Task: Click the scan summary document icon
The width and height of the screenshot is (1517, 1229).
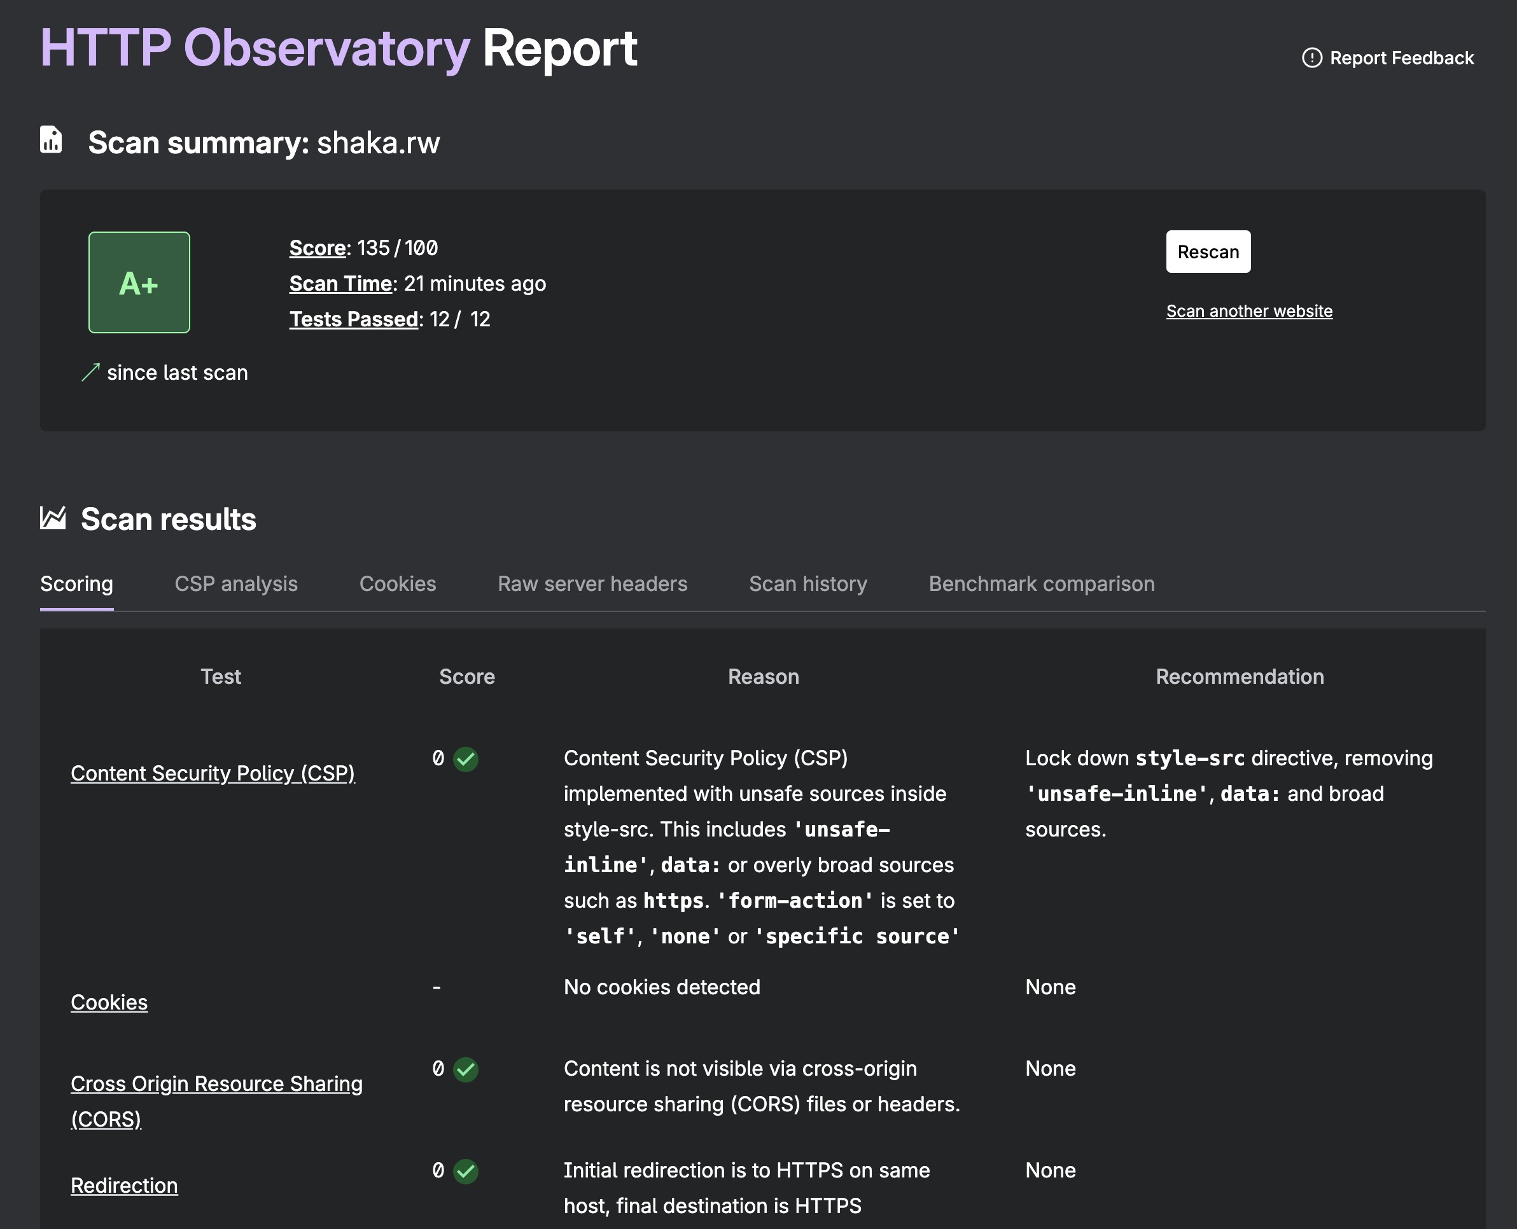Action: point(51,139)
